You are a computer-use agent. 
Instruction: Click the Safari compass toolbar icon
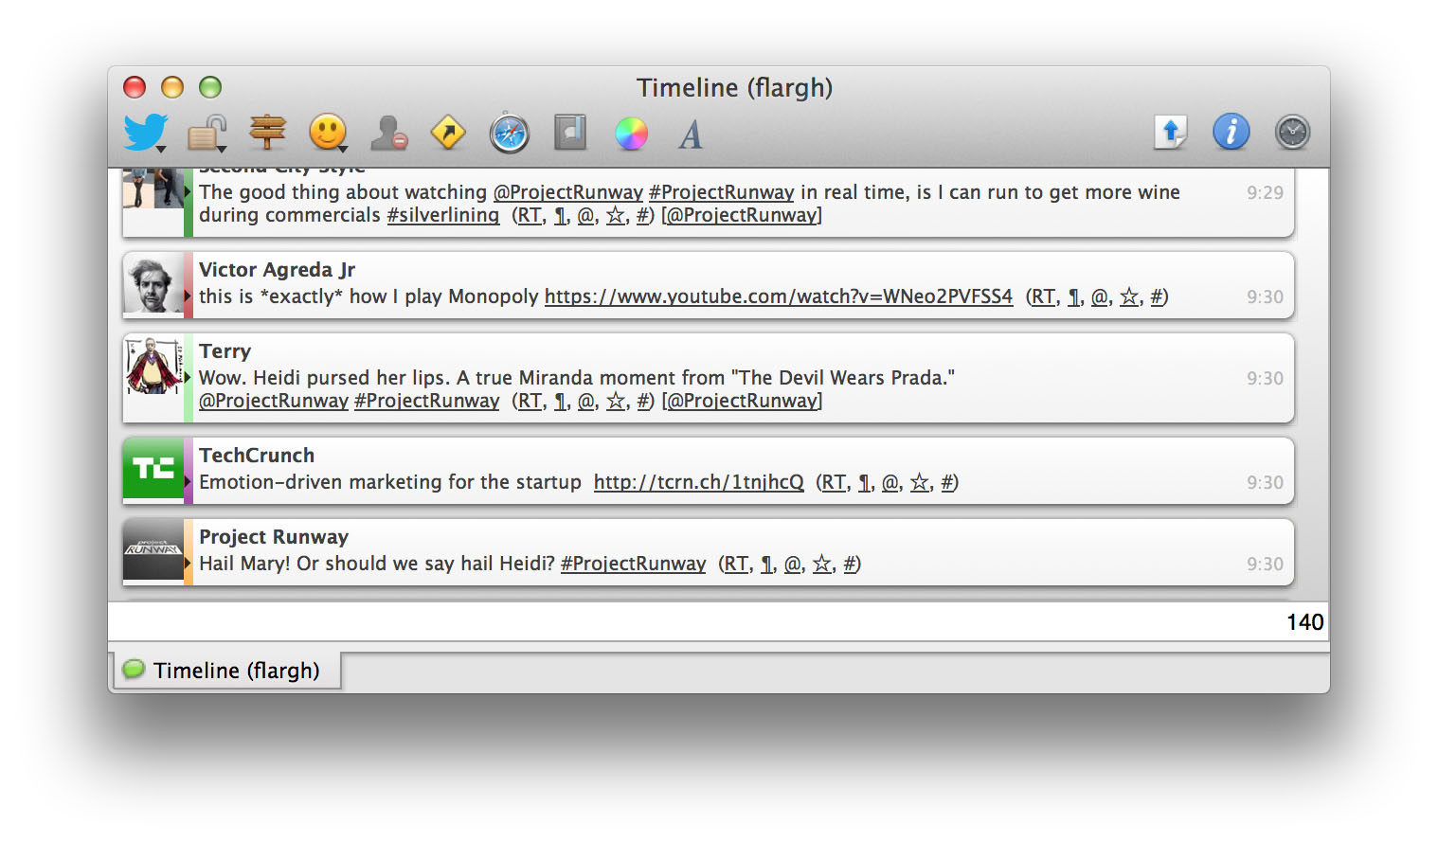509,133
